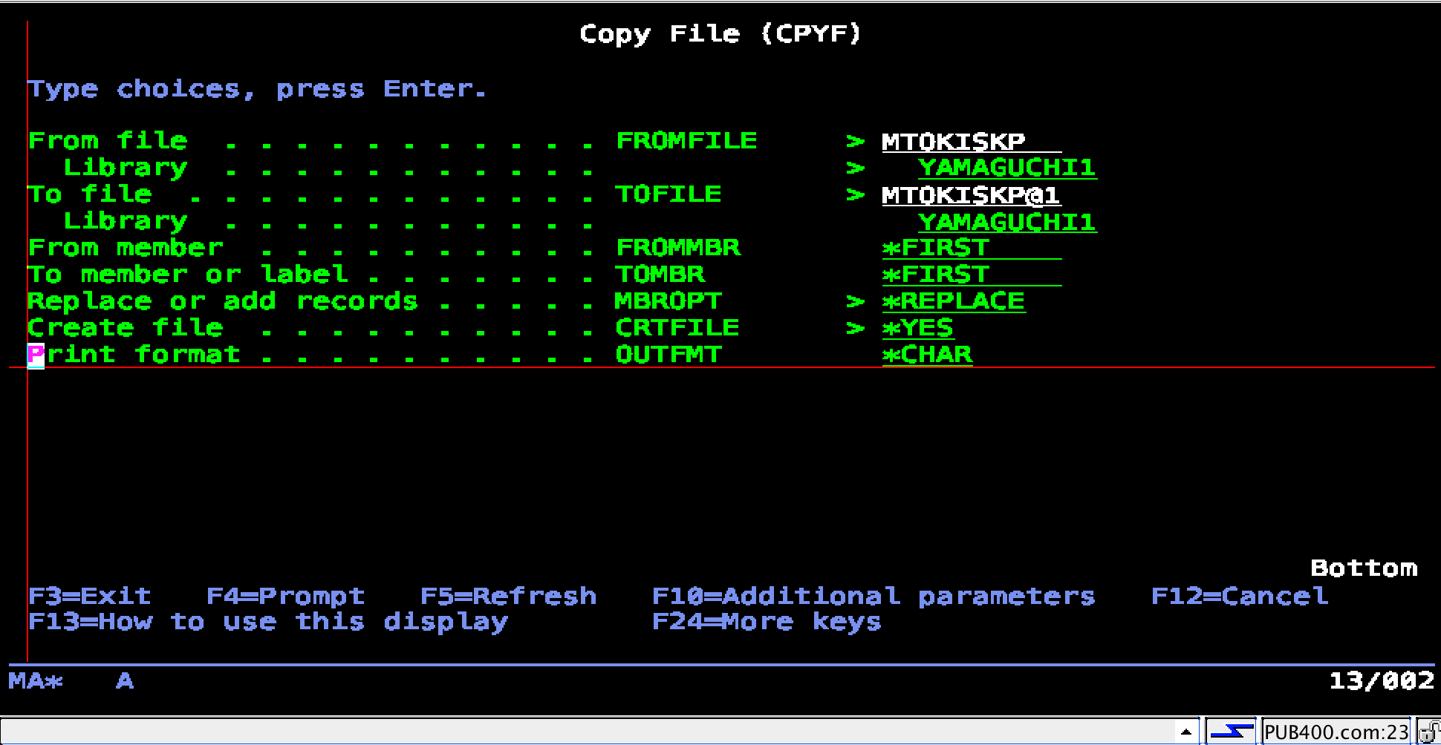Image resolution: width=1441 pixels, height=745 pixels.
Task: Click the FROMMBR keyword text
Action: pos(678,248)
